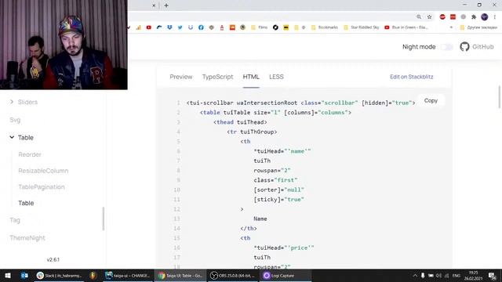Click the v2.6.1 version label
The height and width of the screenshot is (282, 502).
pos(53,259)
